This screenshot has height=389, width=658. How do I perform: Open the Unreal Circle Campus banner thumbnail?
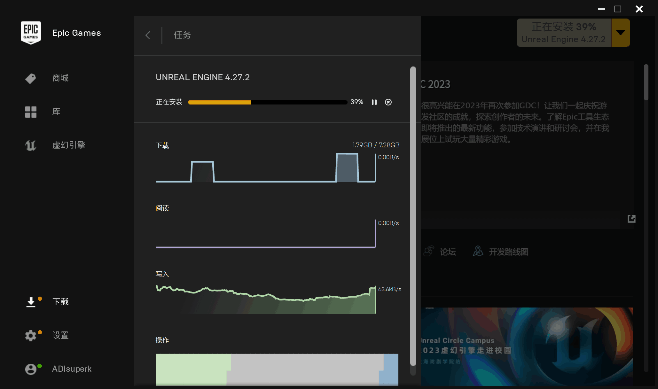coord(527,347)
